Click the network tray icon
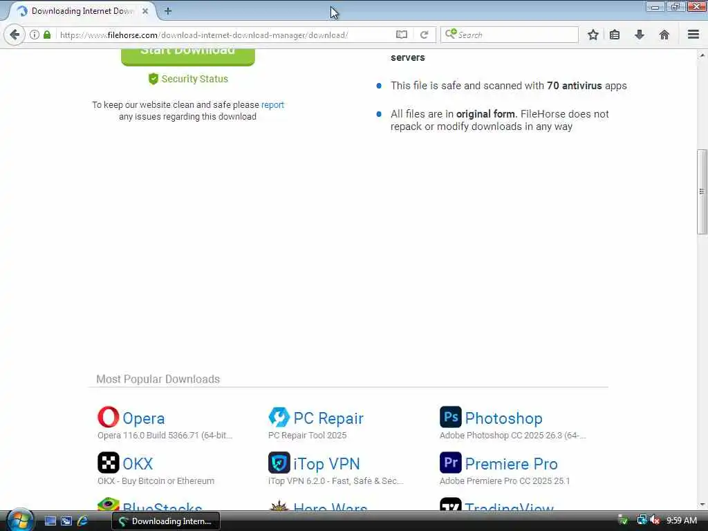This screenshot has width=708, height=531. pos(642,520)
